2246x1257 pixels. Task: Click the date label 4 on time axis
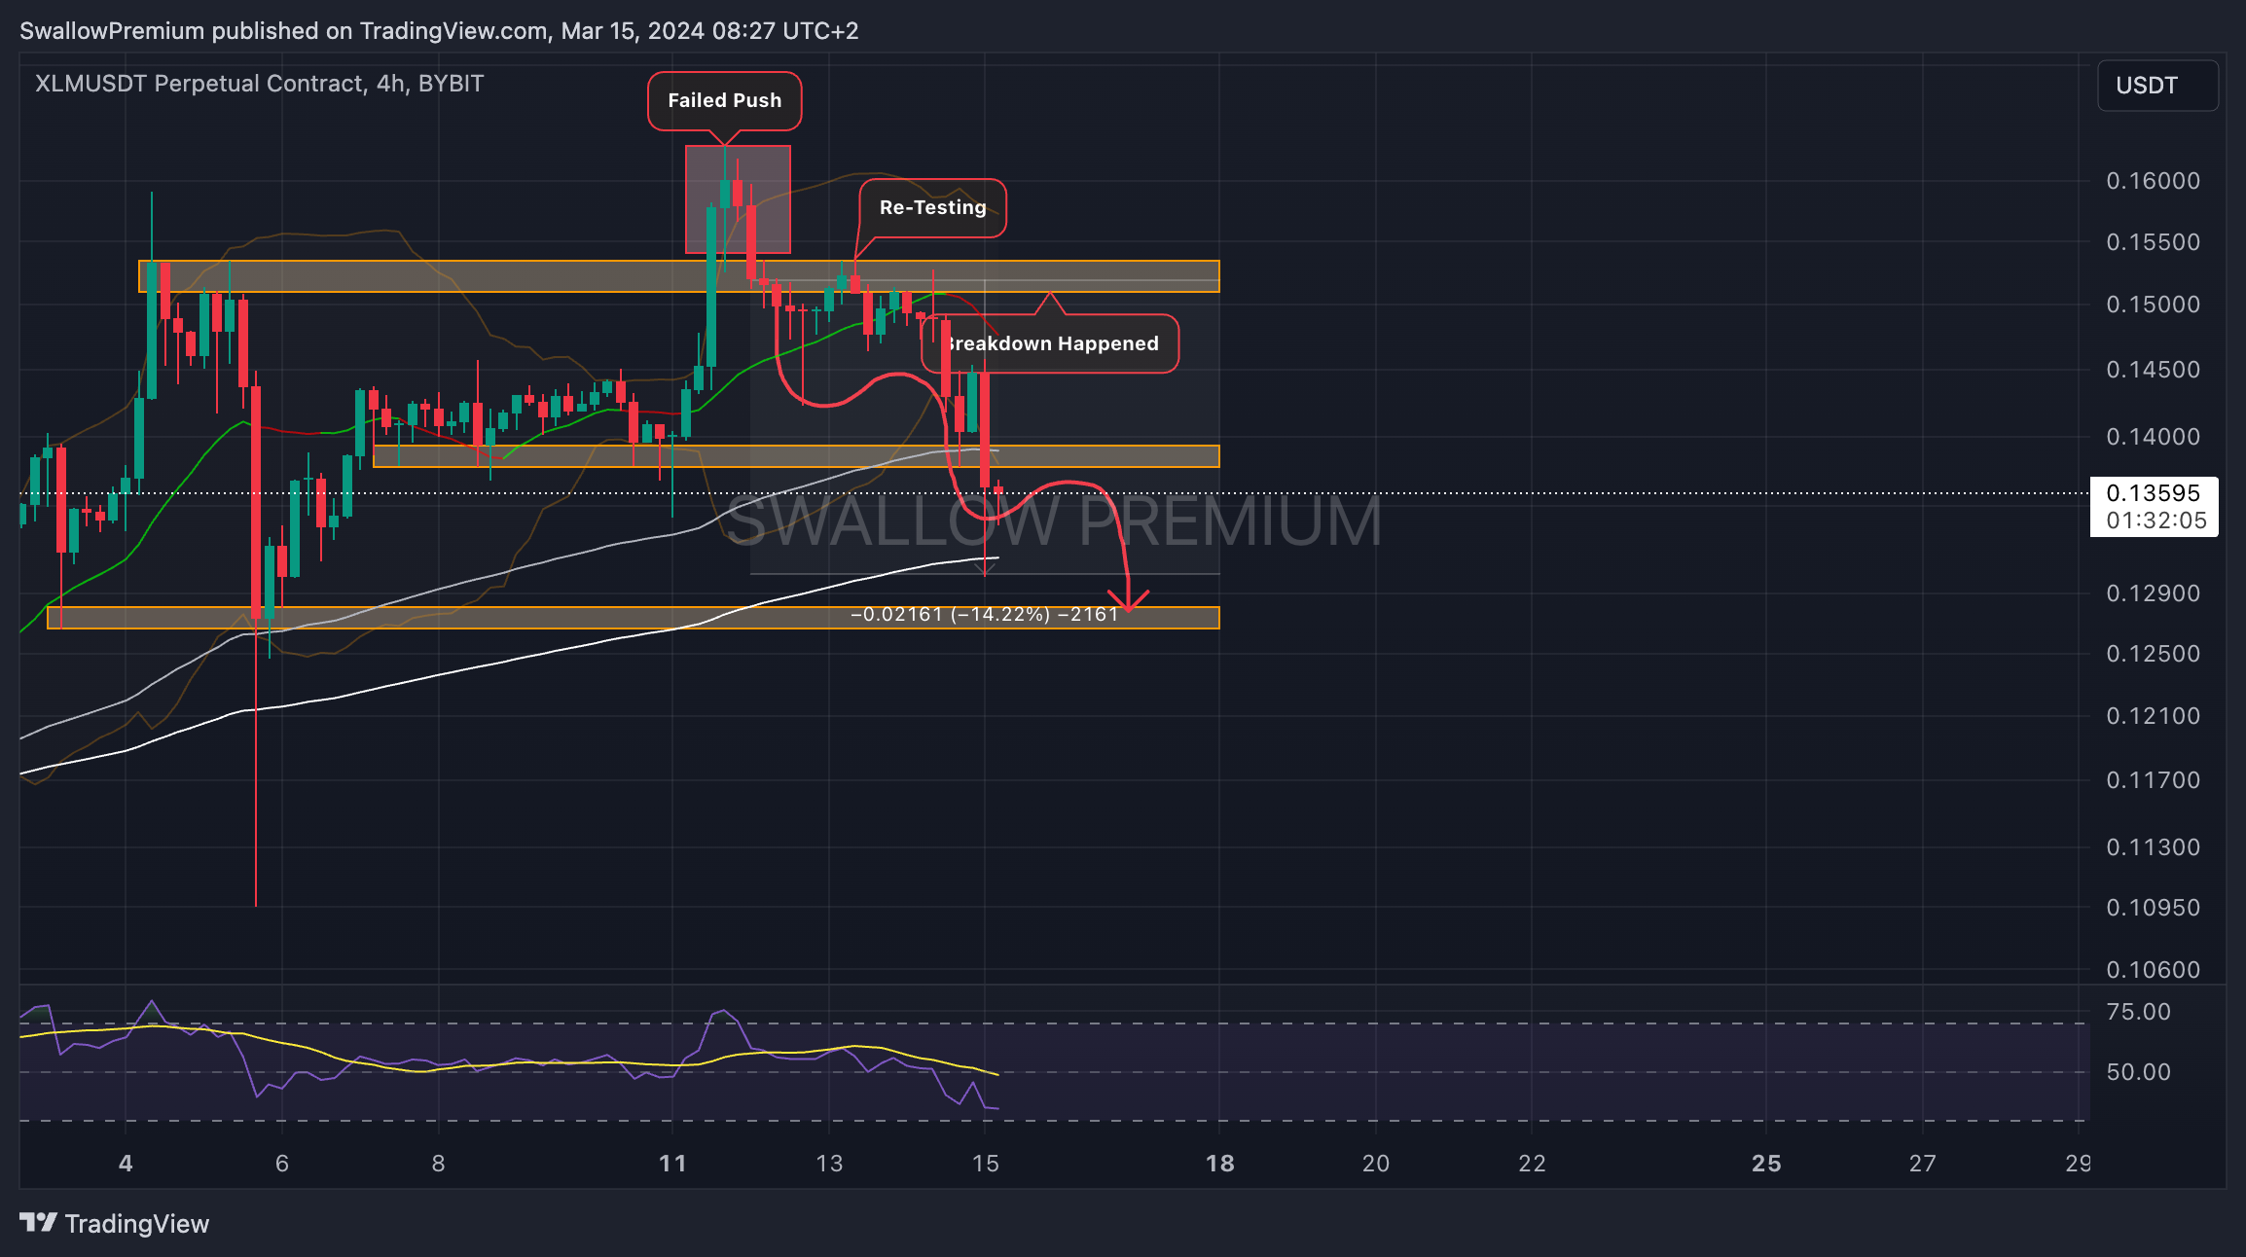coord(126,1164)
